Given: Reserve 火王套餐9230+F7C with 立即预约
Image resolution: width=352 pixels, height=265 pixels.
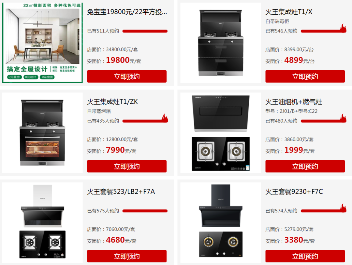Looking at the screenshot, I should (305, 256).
